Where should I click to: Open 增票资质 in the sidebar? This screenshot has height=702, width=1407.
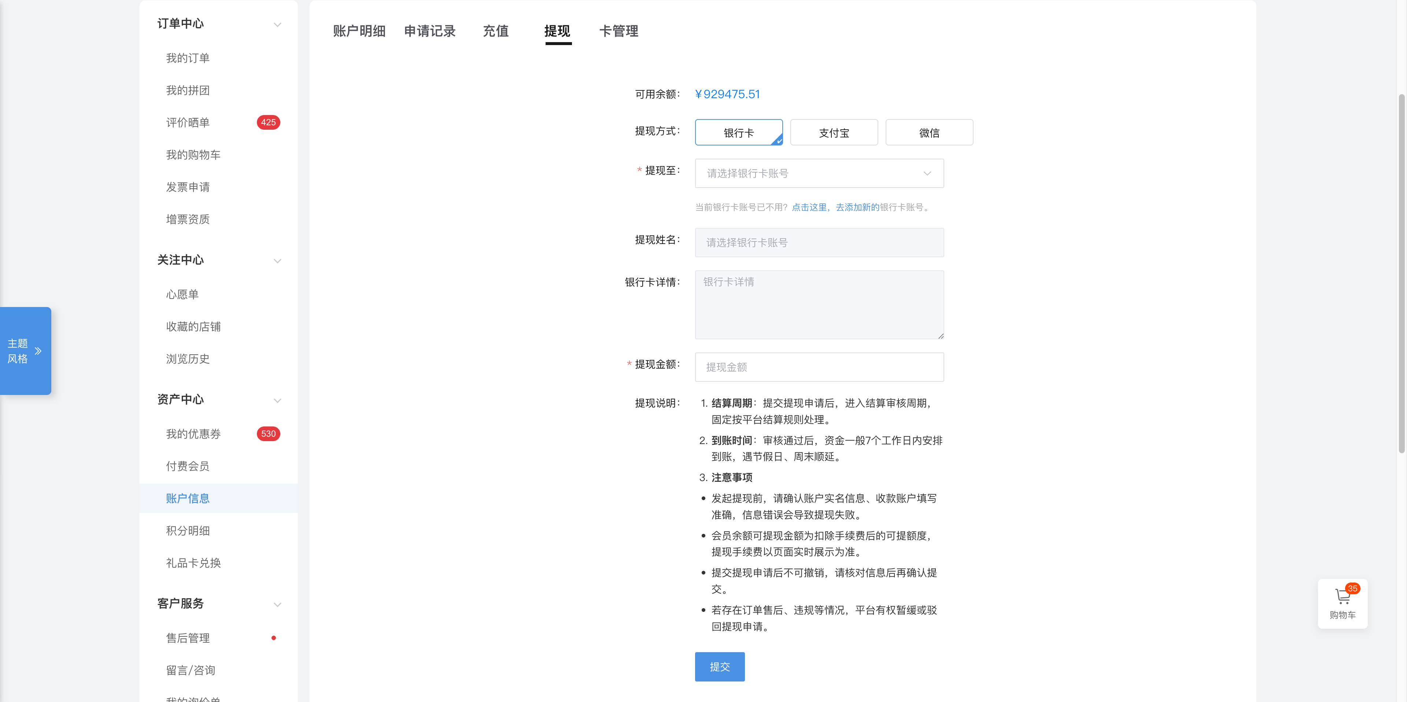coord(187,219)
